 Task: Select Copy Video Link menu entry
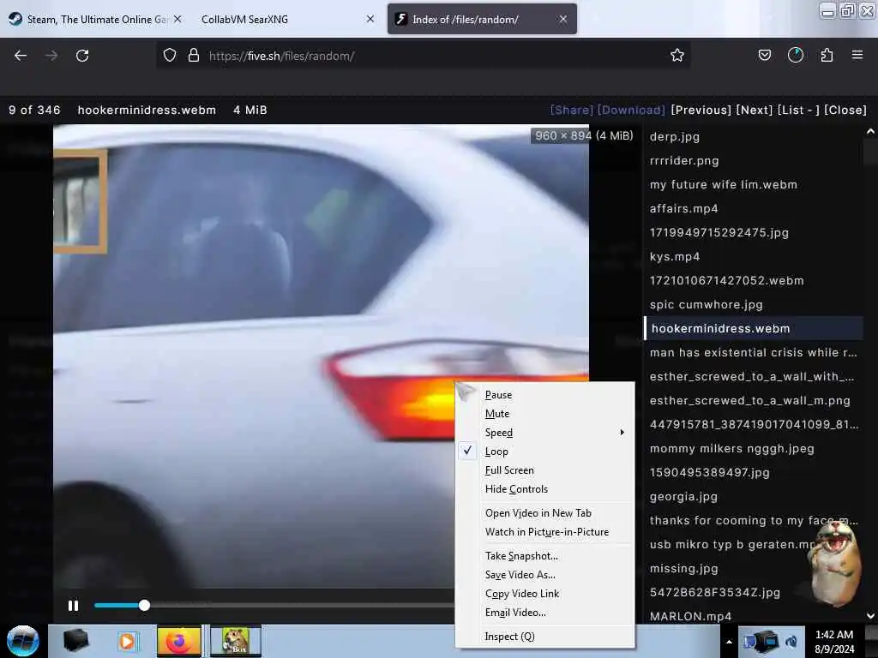tap(544, 594)
